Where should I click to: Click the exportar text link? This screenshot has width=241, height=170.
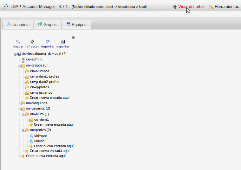63,47
